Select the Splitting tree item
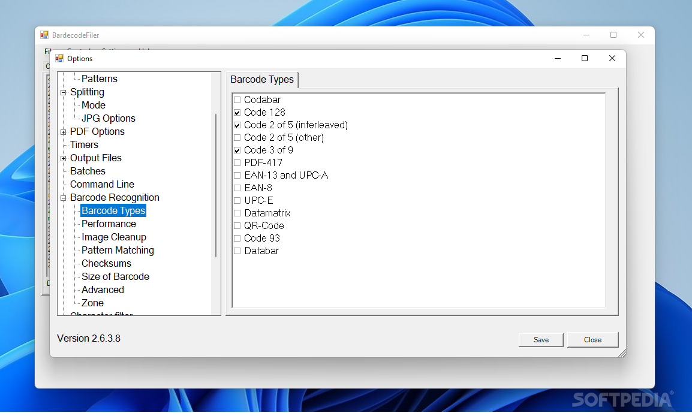Viewport: 692px width, 416px height. pyautogui.click(x=87, y=92)
